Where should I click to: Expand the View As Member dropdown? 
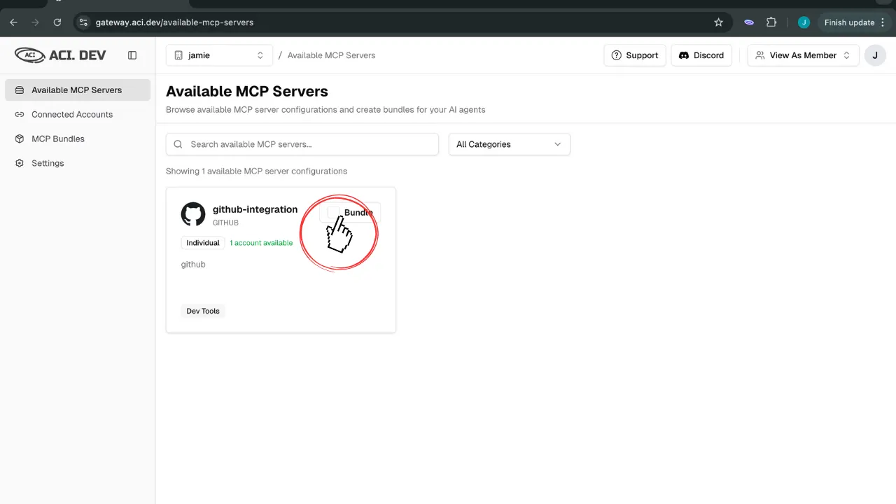point(803,55)
